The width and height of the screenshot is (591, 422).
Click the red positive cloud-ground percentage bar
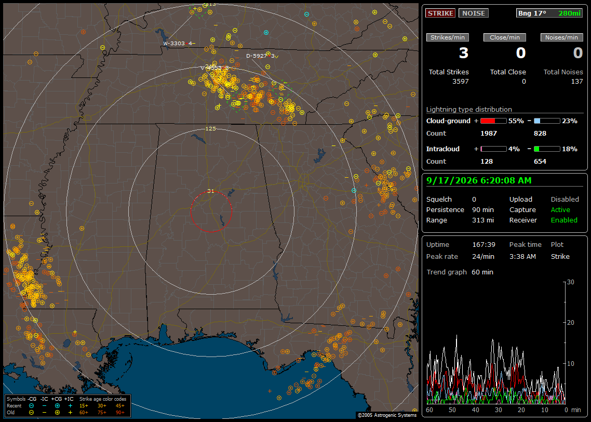click(x=493, y=121)
